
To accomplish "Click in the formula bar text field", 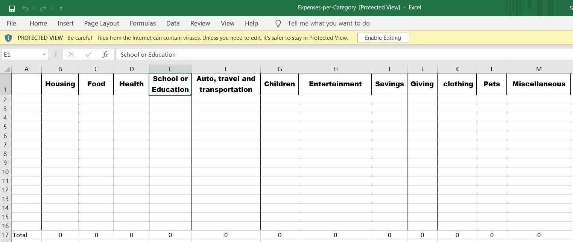I will pos(339,54).
